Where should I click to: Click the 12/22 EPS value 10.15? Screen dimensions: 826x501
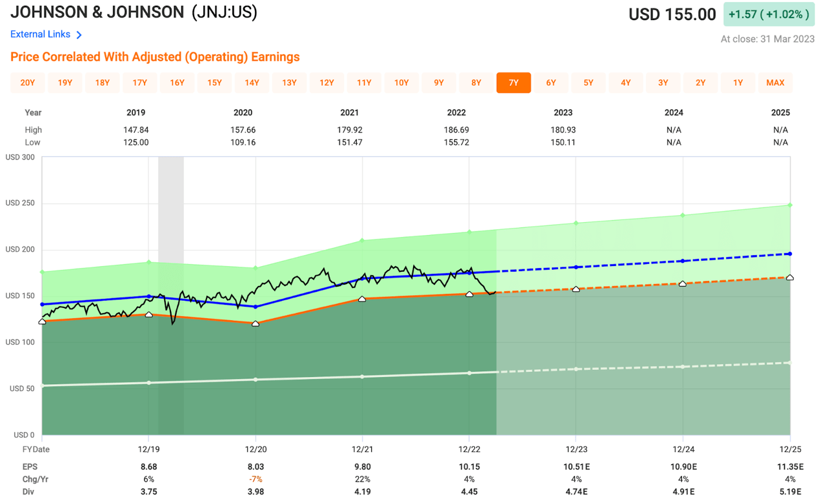[469, 465]
